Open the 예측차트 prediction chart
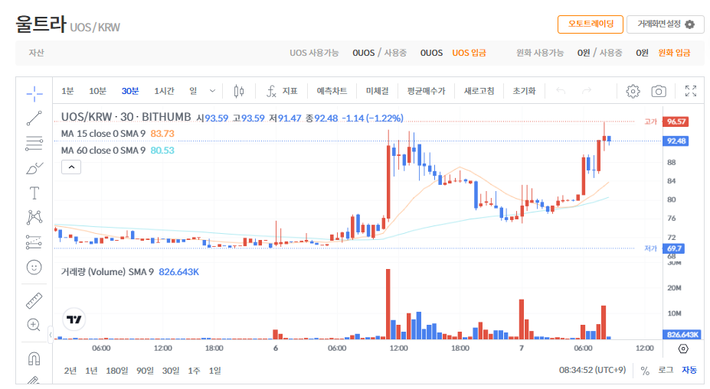This screenshot has width=710, height=389. point(332,91)
